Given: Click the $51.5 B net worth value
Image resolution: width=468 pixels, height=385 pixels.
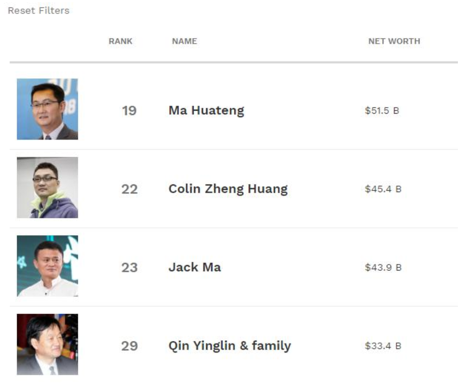Looking at the screenshot, I should 382,111.
